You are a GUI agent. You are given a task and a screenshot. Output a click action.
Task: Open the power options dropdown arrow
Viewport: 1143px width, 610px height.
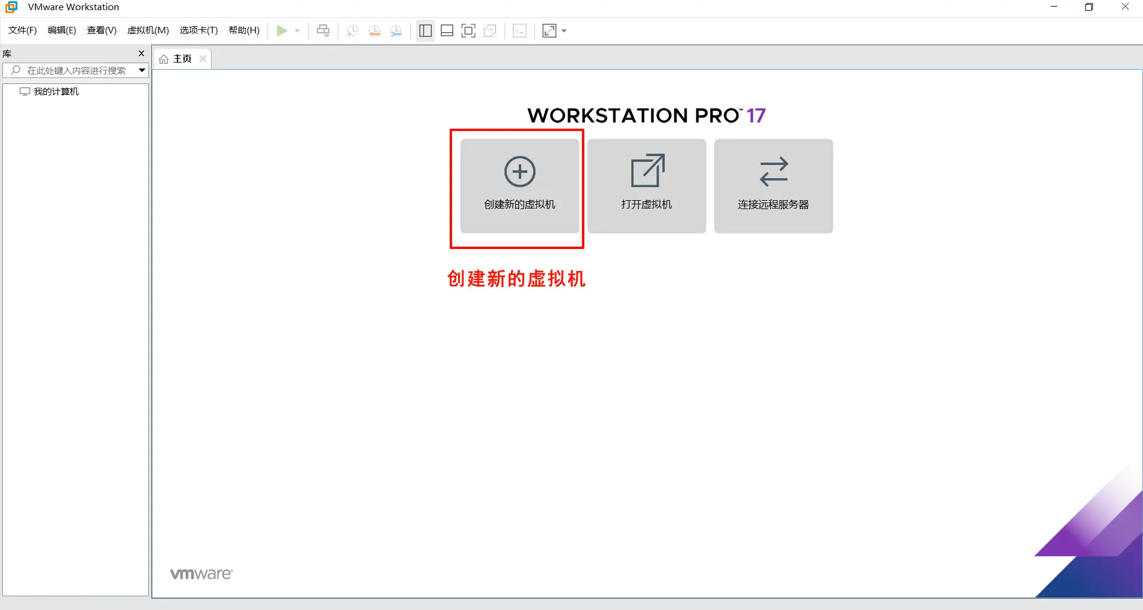(297, 31)
